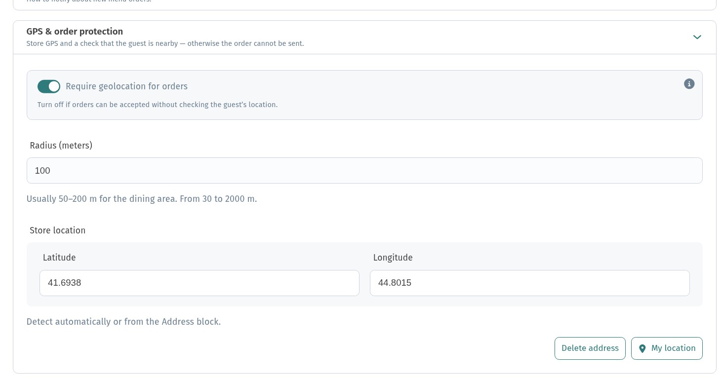Click the My location button

click(667, 348)
